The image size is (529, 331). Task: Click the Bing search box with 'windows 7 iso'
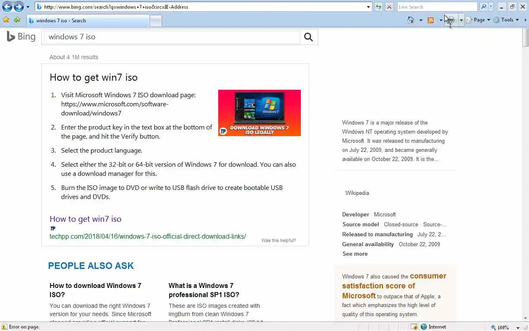[x=172, y=37]
